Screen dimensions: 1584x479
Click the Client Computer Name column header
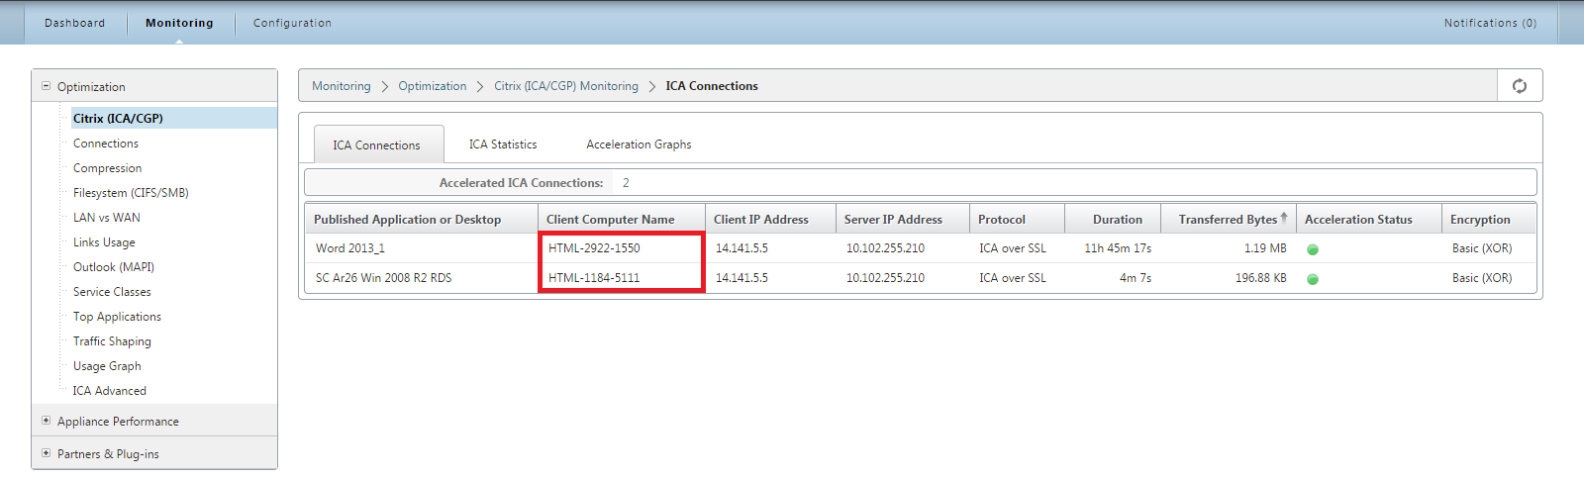[x=611, y=220]
